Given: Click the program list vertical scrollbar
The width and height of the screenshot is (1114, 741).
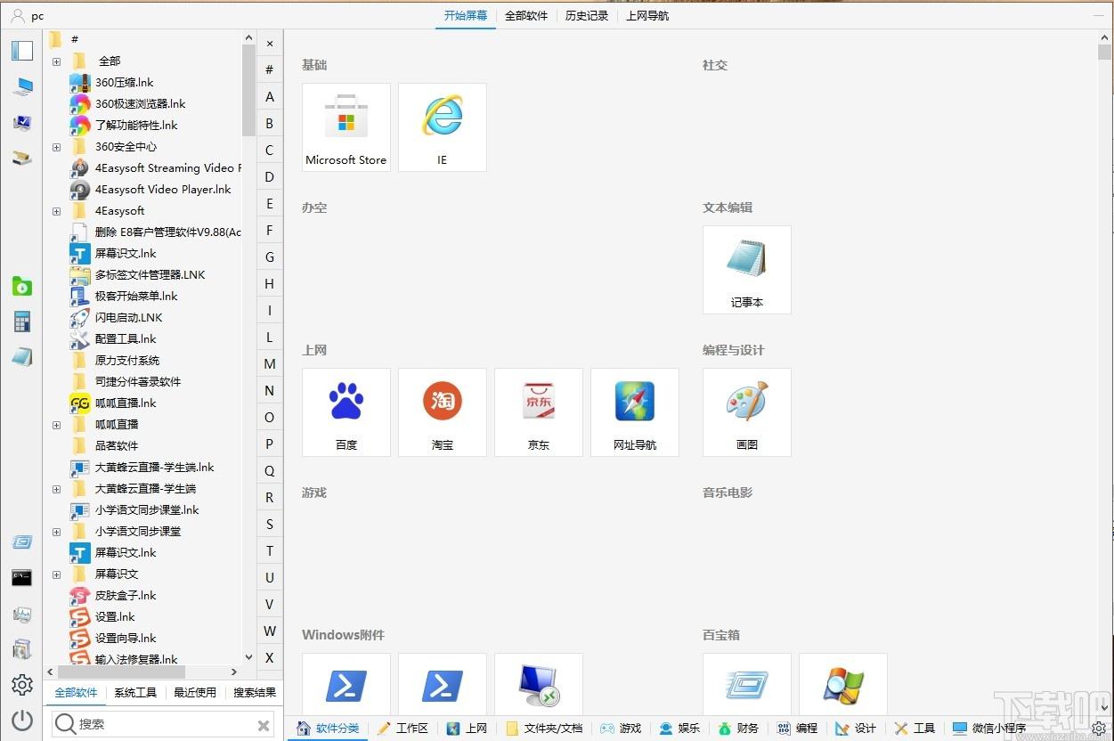Looking at the screenshot, I should coord(248,89).
